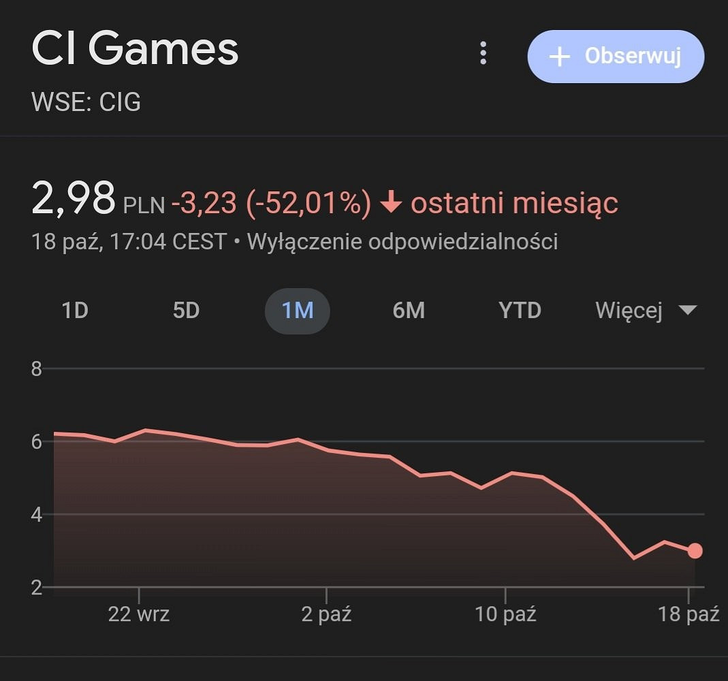Expand the Więcej dropdown
This screenshot has height=681, width=728.
pyautogui.click(x=646, y=311)
